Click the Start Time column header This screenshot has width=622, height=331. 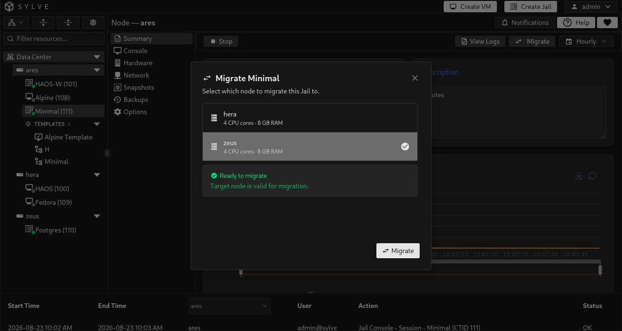(x=24, y=306)
